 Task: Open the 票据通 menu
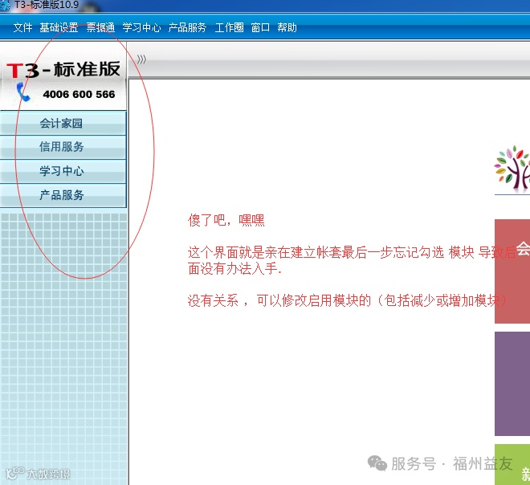(100, 27)
